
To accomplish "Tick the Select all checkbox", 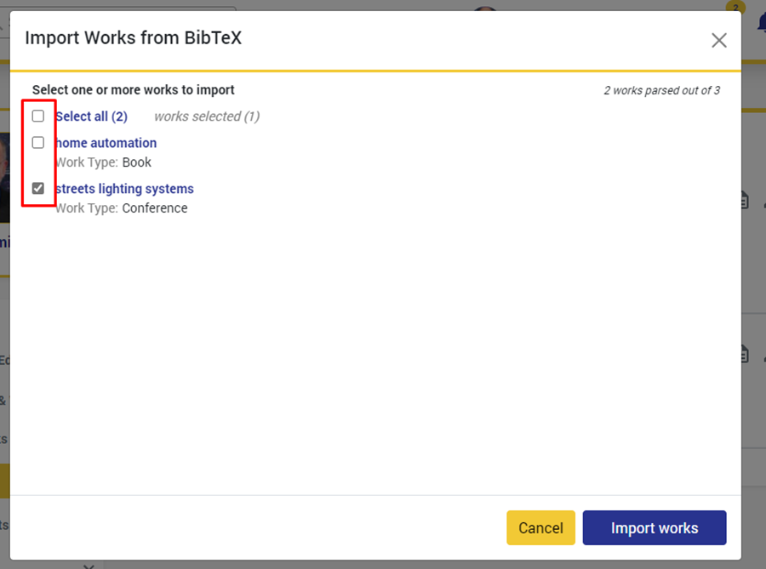I will [38, 117].
